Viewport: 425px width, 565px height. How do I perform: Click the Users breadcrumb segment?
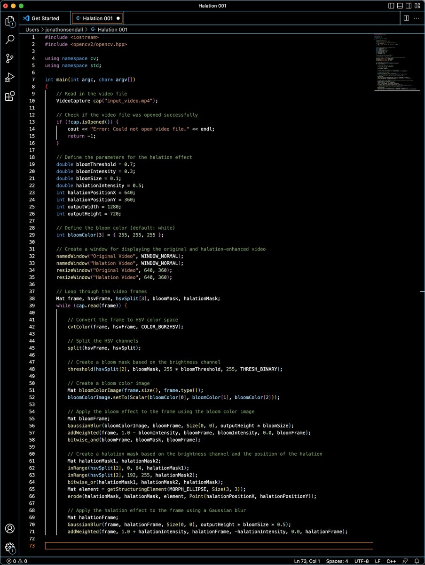32,29
